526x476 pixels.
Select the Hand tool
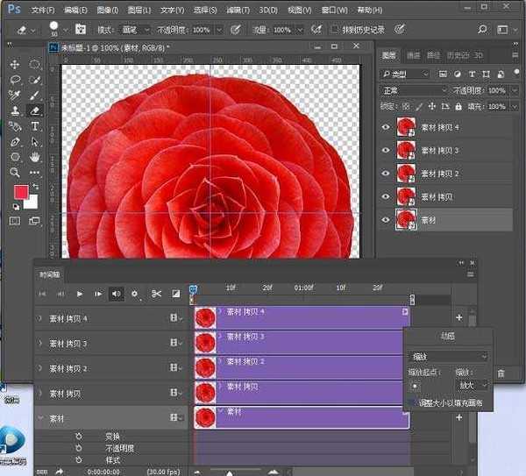tap(35, 157)
